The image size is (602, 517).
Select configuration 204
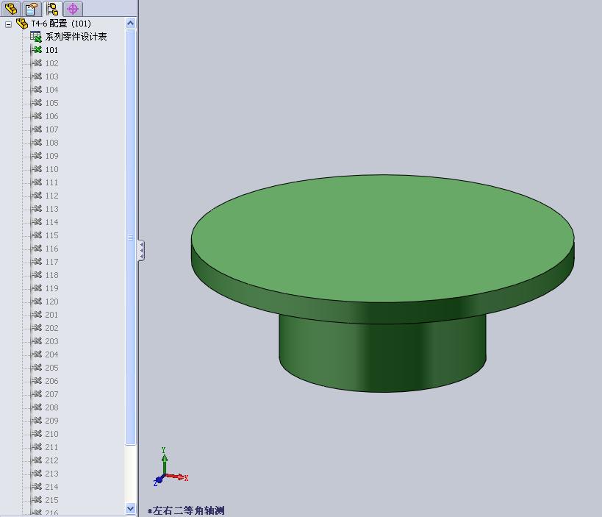point(52,355)
